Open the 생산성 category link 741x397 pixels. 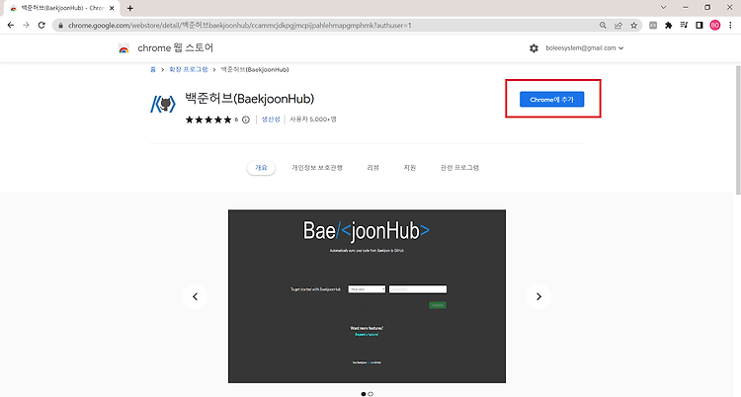pyautogui.click(x=271, y=119)
